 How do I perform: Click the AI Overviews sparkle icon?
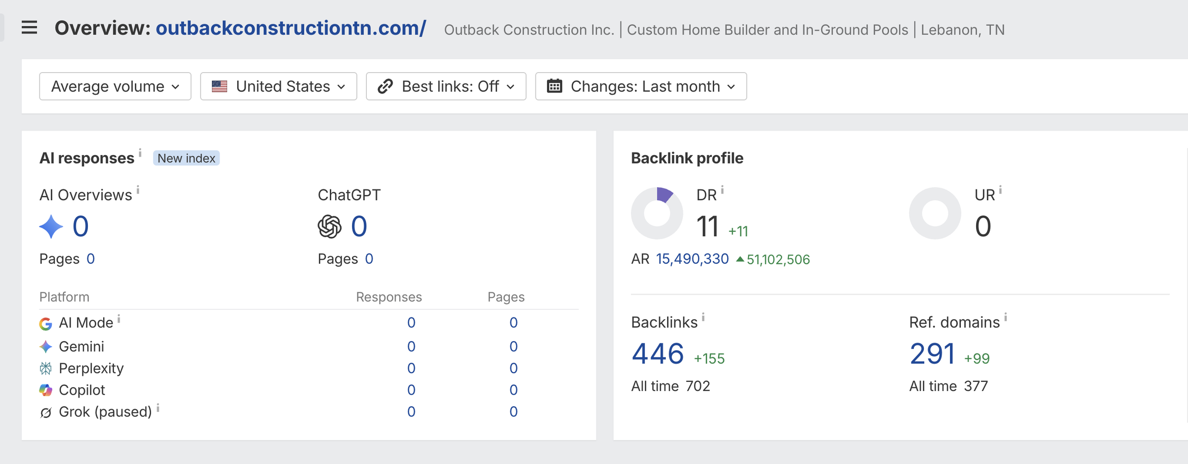pos(51,226)
